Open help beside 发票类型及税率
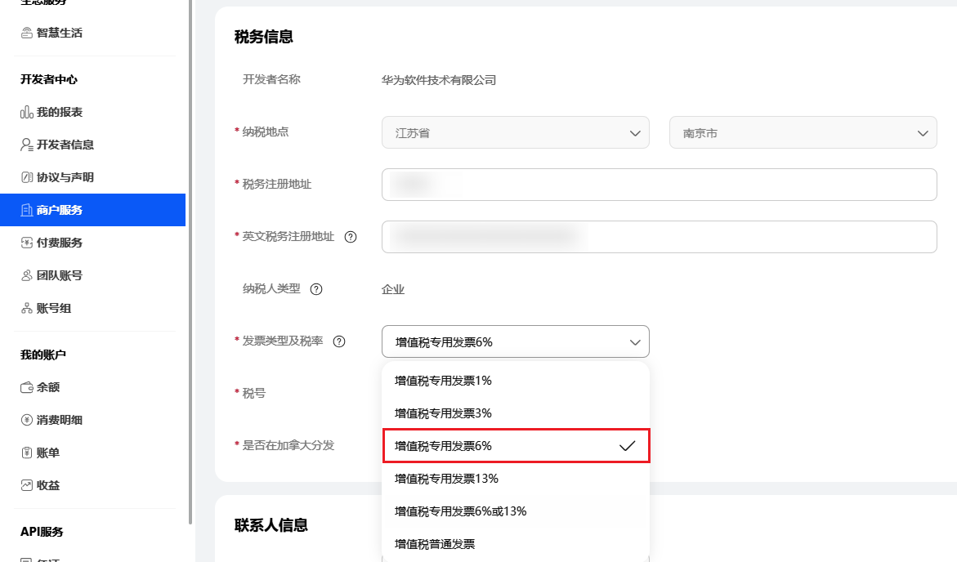Viewport: 957px width, 562px height. [339, 341]
